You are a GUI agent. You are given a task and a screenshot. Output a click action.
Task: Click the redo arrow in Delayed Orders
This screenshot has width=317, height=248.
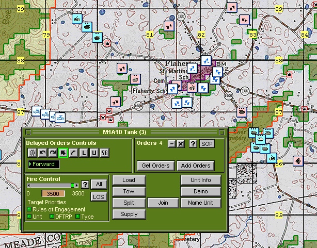click(52, 153)
